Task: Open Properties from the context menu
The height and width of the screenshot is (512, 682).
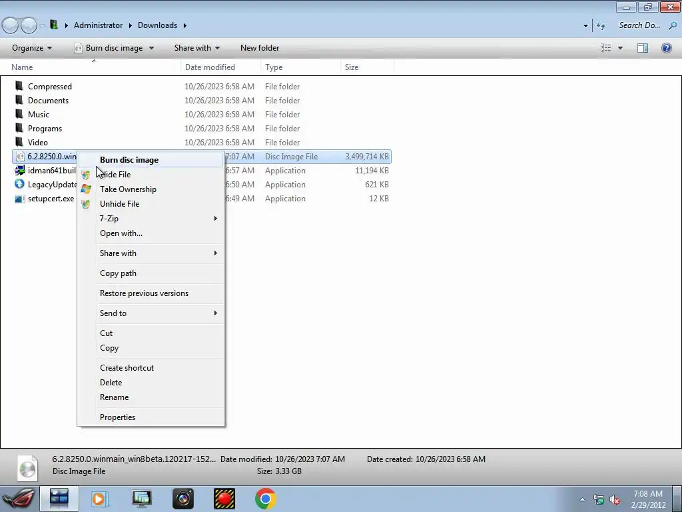Action: point(151,417)
